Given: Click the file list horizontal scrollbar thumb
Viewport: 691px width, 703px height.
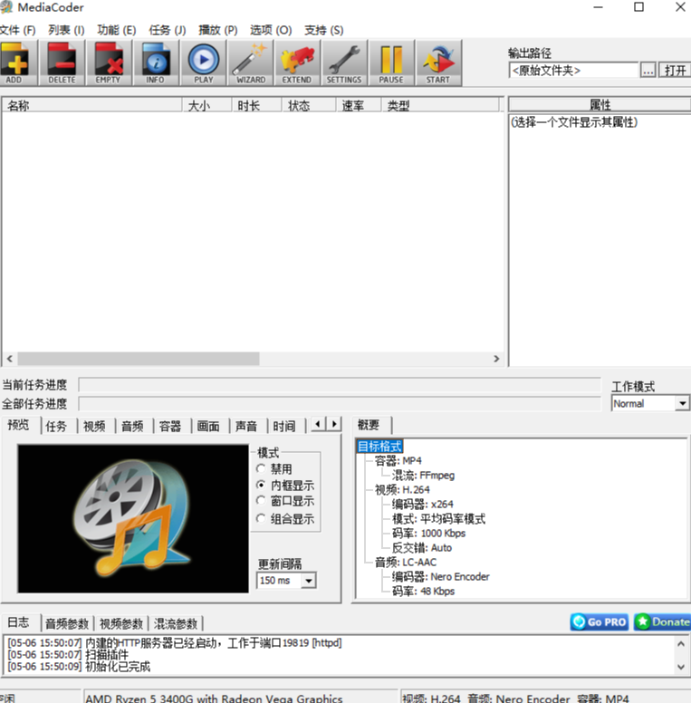Looking at the screenshot, I should click(138, 359).
